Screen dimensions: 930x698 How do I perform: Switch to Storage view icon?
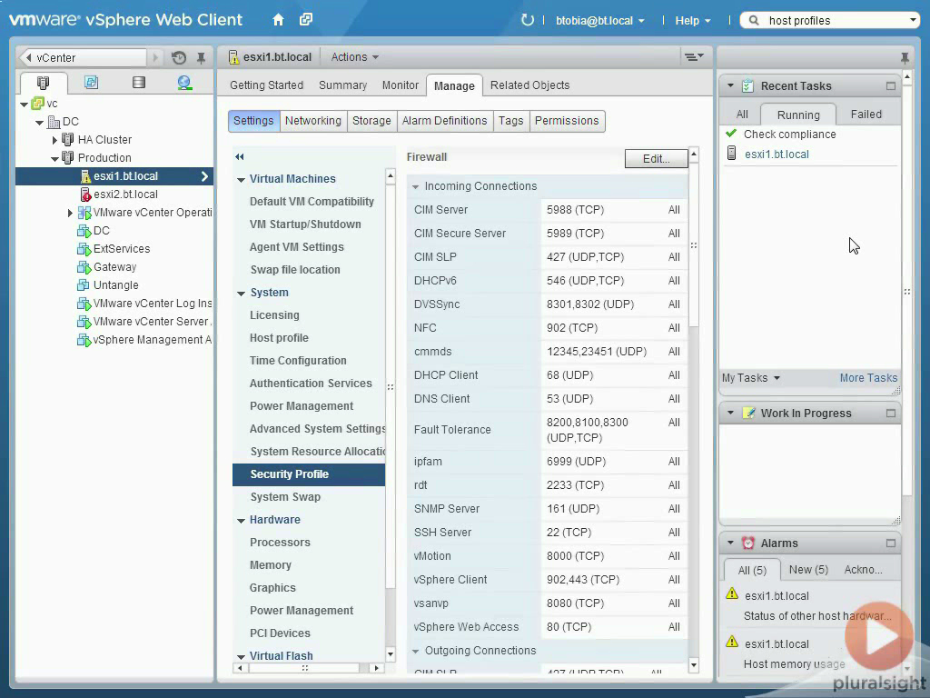pyautogui.click(x=139, y=83)
